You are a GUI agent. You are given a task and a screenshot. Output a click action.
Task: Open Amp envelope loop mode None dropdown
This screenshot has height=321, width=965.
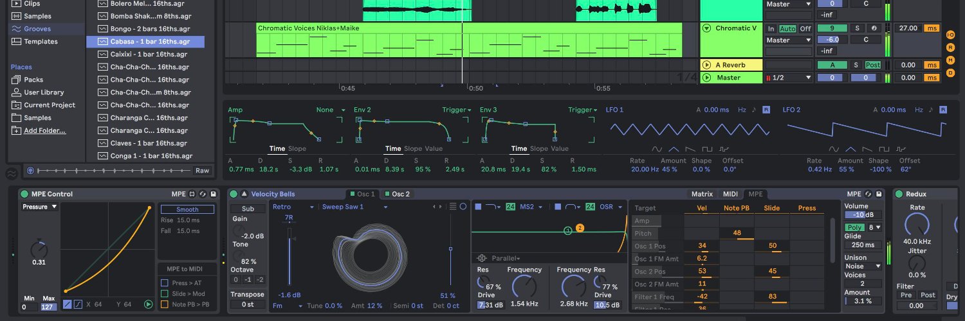coord(331,110)
